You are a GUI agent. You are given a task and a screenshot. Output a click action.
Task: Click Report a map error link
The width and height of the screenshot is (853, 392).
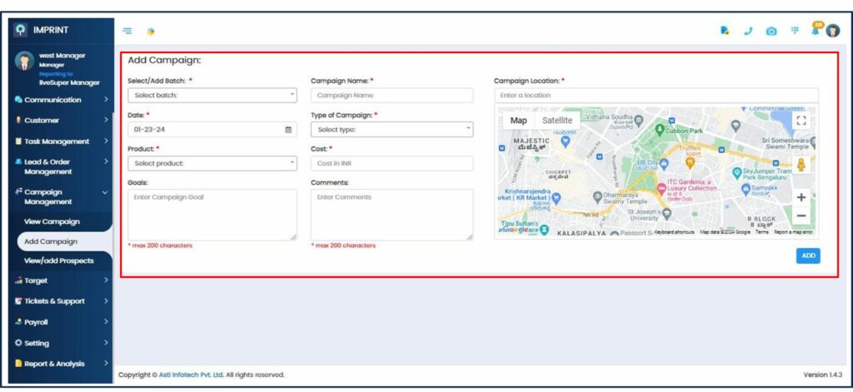(x=793, y=232)
